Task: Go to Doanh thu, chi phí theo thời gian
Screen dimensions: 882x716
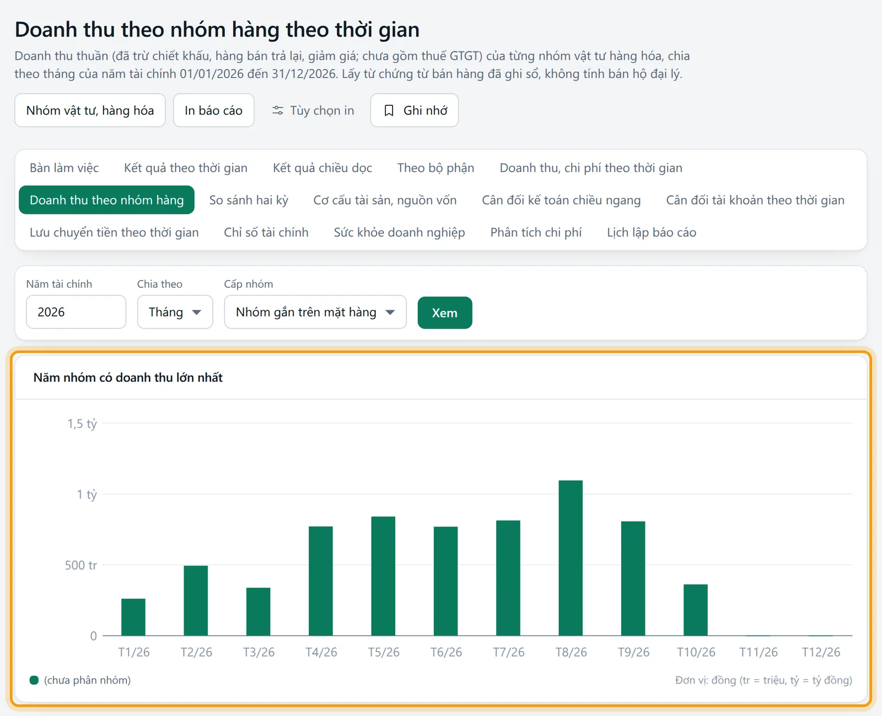Action: pos(591,168)
